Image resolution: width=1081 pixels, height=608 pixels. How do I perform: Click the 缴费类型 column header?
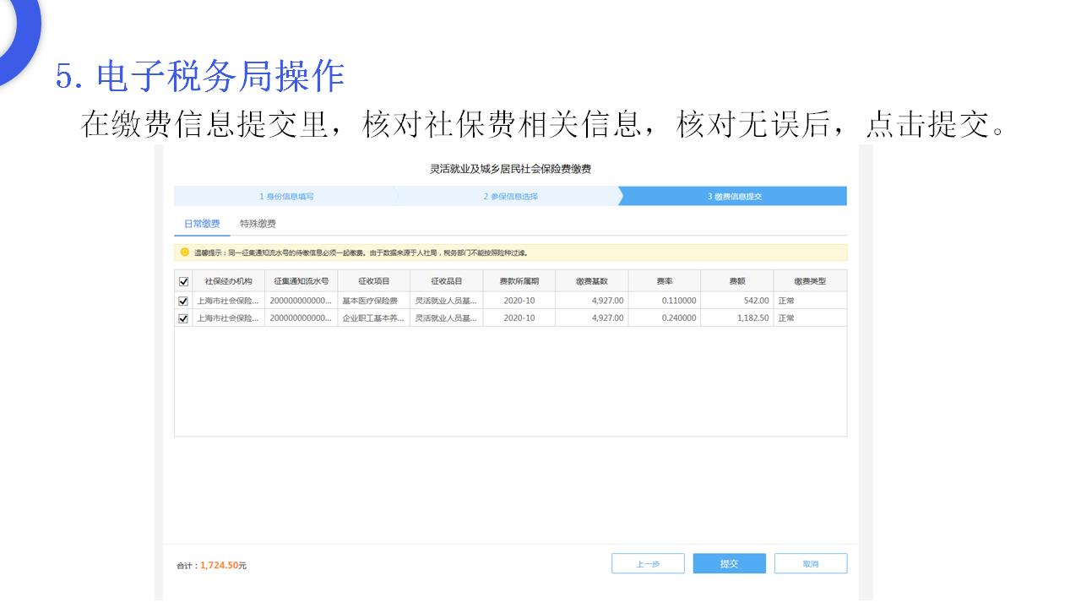coord(809,281)
